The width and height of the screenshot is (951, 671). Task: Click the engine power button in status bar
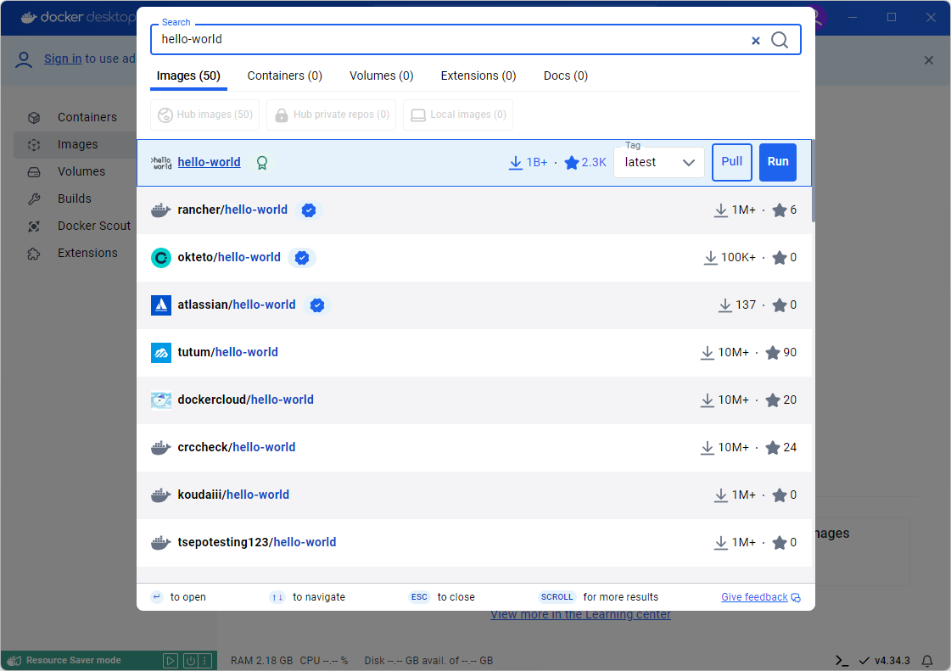coord(190,661)
